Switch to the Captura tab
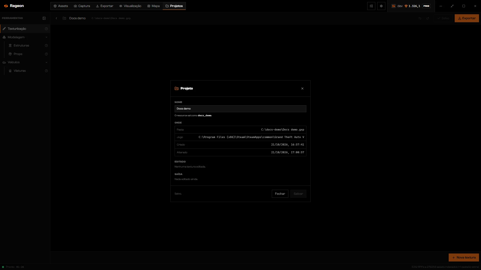The height and width of the screenshot is (270, 481). 82,6
